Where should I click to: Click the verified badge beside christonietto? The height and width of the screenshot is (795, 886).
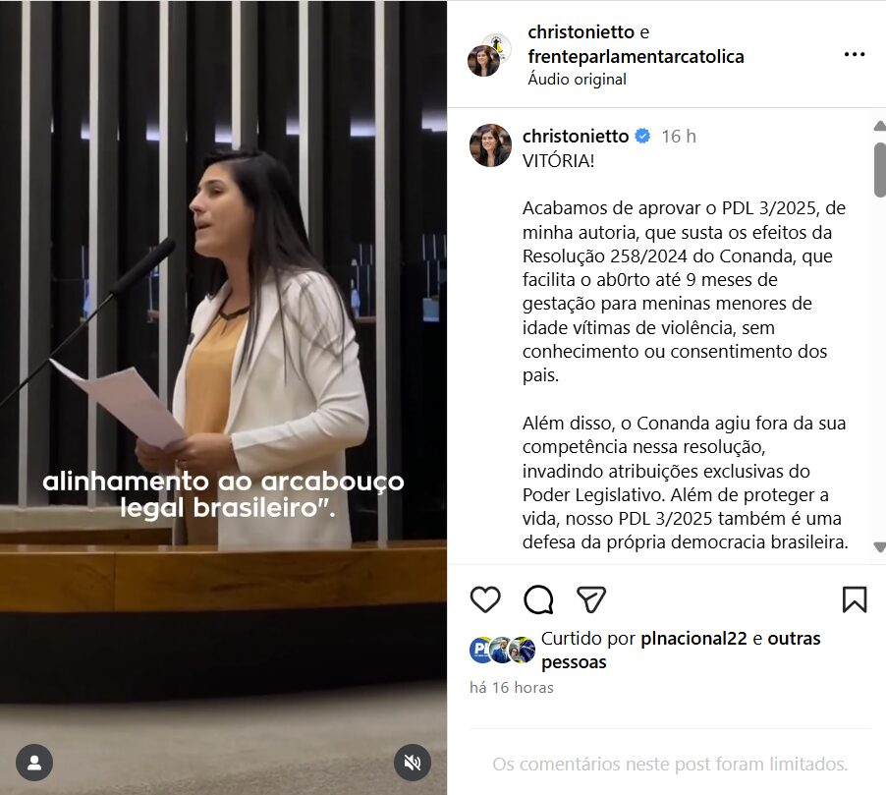pos(642,137)
